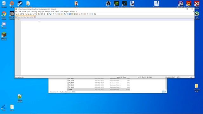Open the Language menu
203x114 pixels.
41,12
